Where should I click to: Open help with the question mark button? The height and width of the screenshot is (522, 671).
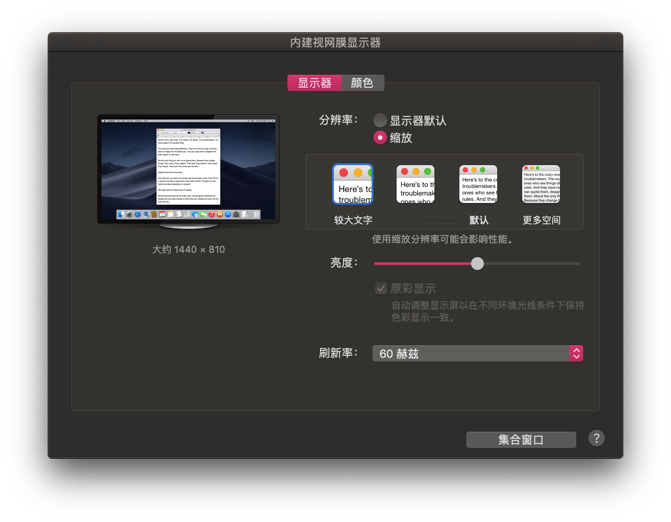(x=597, y=438)
